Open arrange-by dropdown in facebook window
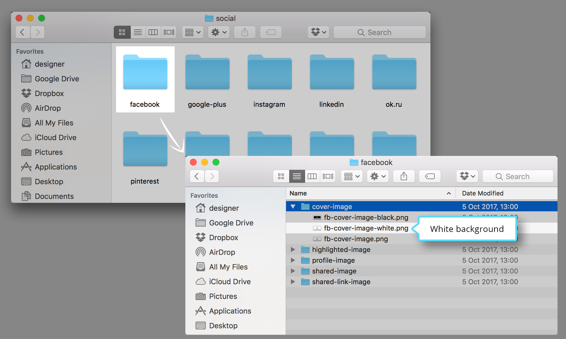The height and width of the screenshot is (339, 566). (x=352, y=176)
